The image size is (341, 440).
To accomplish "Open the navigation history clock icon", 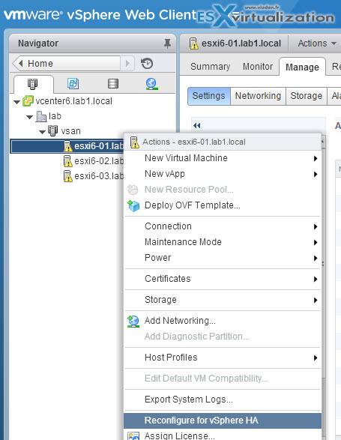I will (x=147, y=64).
